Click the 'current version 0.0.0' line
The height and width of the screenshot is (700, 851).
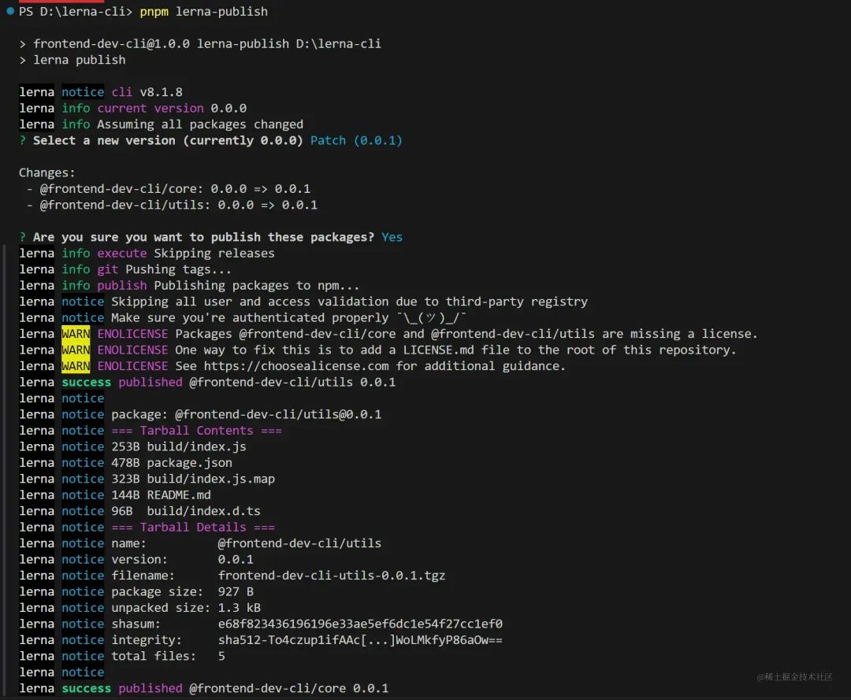click(172, 108)
